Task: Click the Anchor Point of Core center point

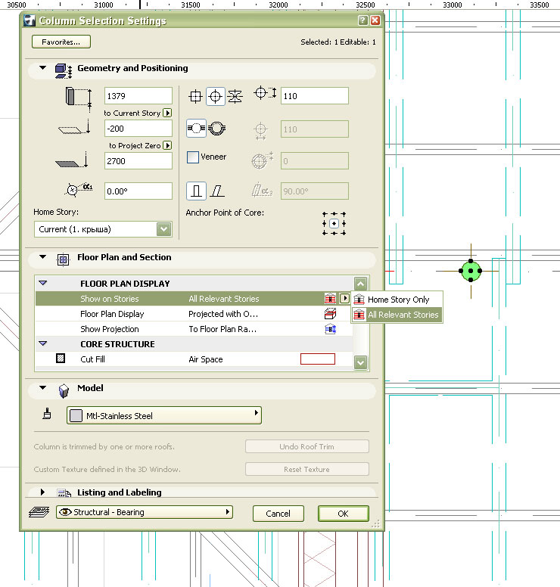Action: click(x=334, y=223)
